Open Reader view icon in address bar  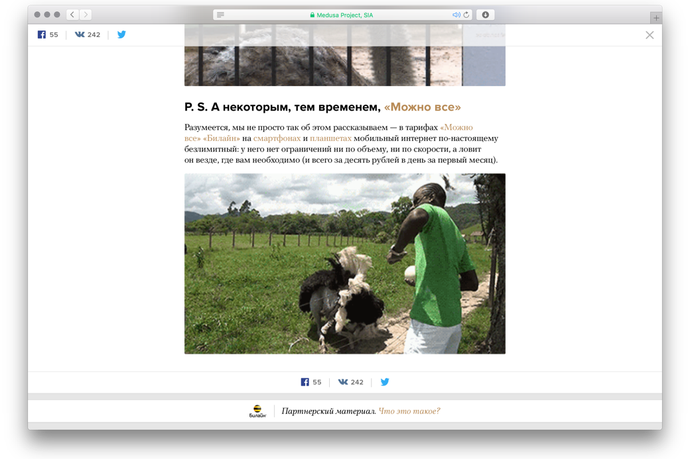coord(220,15)
